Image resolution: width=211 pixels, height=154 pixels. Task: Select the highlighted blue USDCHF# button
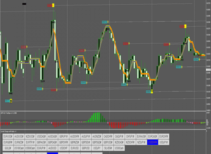point(152,142)
